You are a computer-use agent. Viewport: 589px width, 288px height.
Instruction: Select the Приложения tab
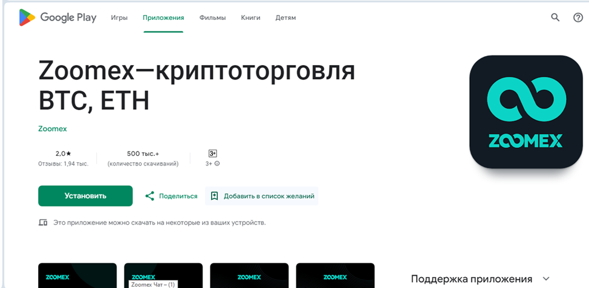(x=163, y=18)
